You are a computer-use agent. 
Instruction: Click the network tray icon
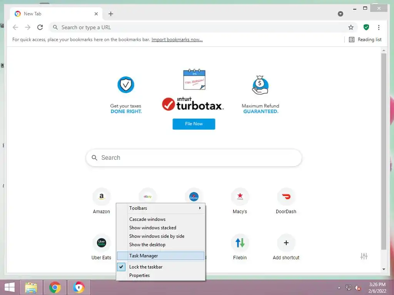coord(349,288)
